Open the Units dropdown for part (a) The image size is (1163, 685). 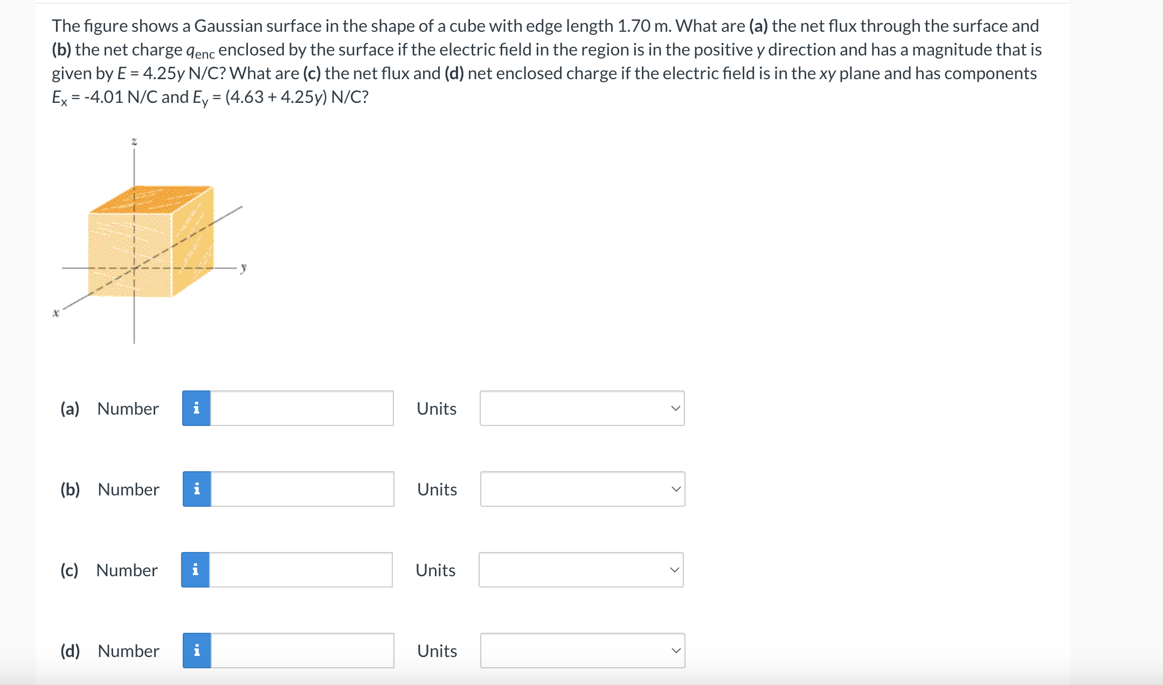(581, 409)
